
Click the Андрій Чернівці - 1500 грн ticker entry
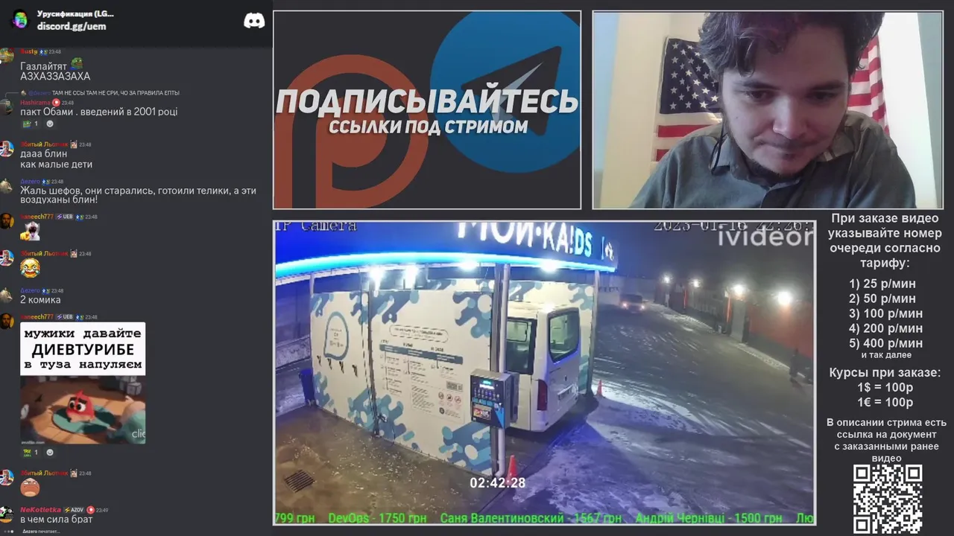click(x=709, y=518)
